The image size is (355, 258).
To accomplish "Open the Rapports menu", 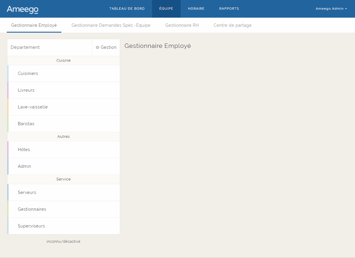I will tap(229, 9).
